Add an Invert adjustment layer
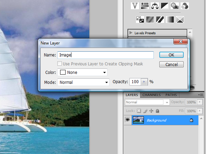 click(x=140, y=20)
